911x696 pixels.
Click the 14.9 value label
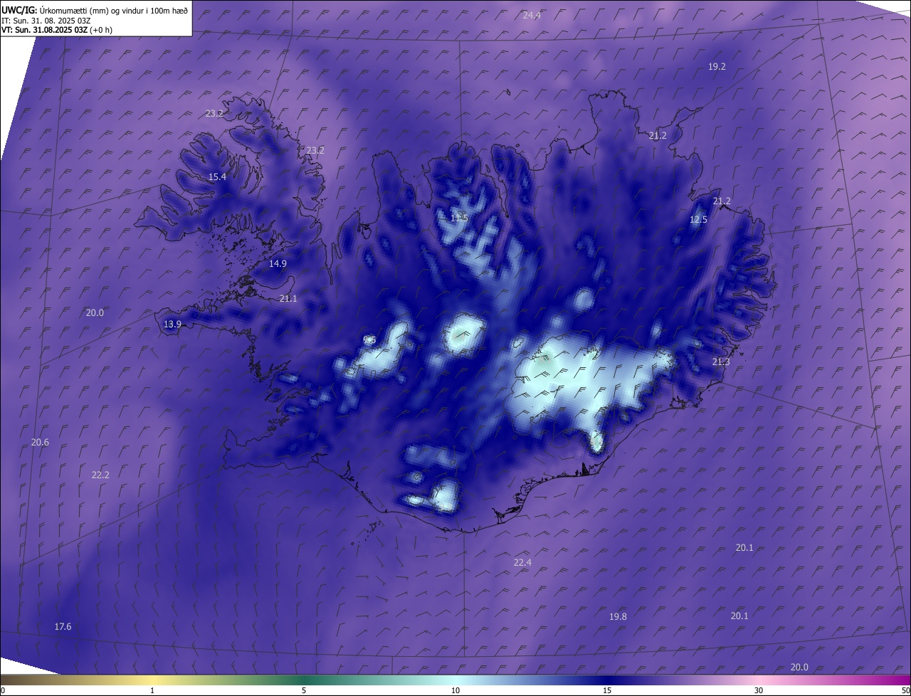pos(278,263)
